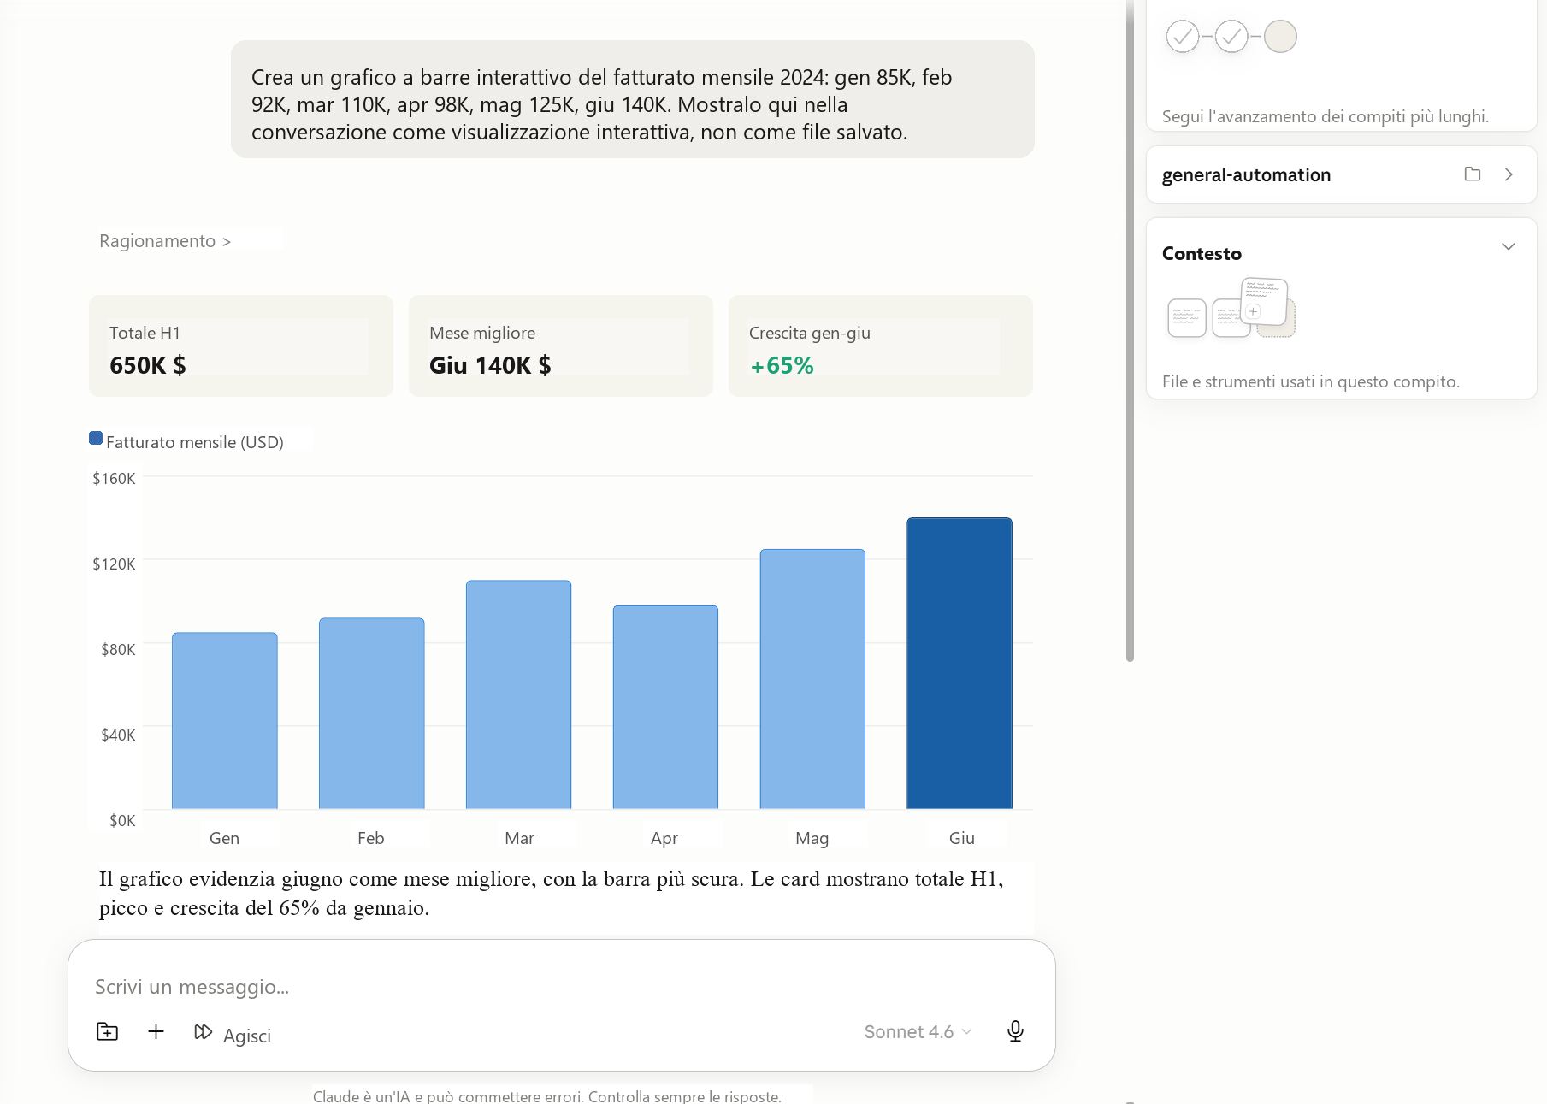Click the user prompt message bubble

point(633,99)
